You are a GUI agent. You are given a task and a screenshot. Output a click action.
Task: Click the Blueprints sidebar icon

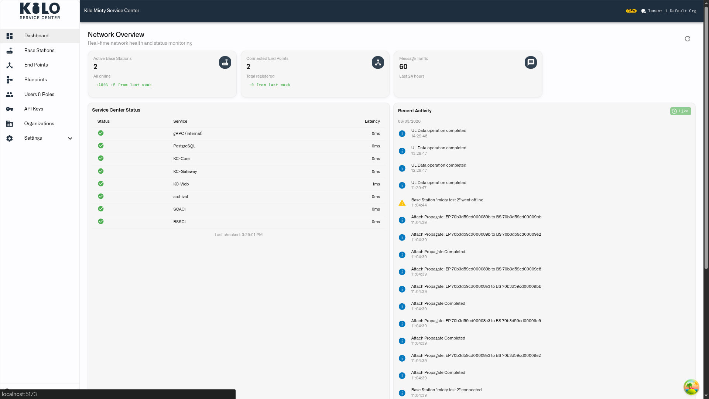coord(10,79)
